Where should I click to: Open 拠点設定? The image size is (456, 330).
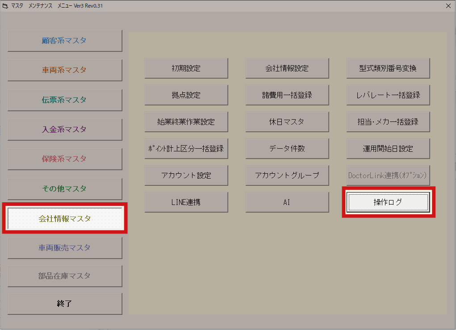click(x=186, y=95)
